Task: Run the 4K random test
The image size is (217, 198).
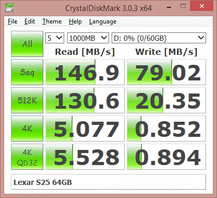Action: click(27, 129)
